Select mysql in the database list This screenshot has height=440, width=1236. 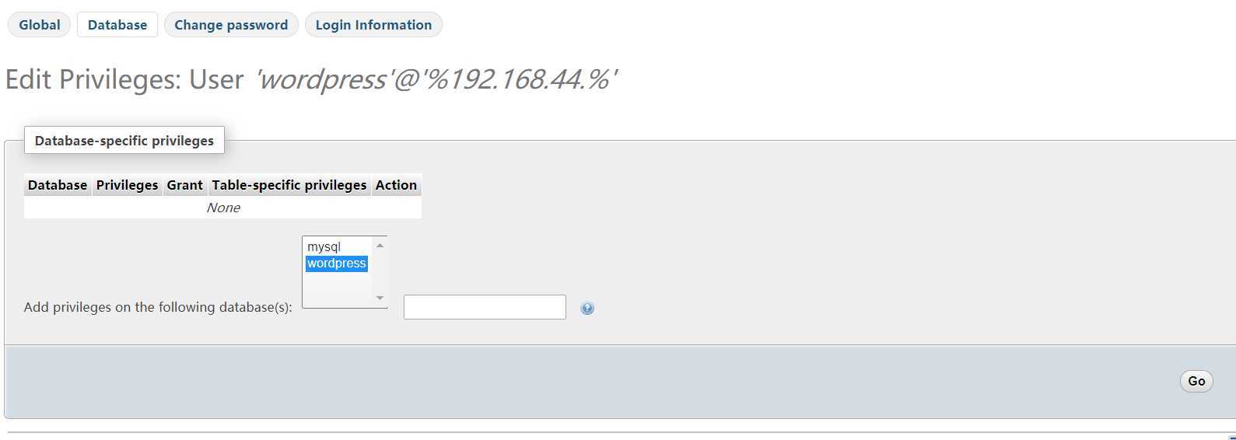click(x=324, y=246)
